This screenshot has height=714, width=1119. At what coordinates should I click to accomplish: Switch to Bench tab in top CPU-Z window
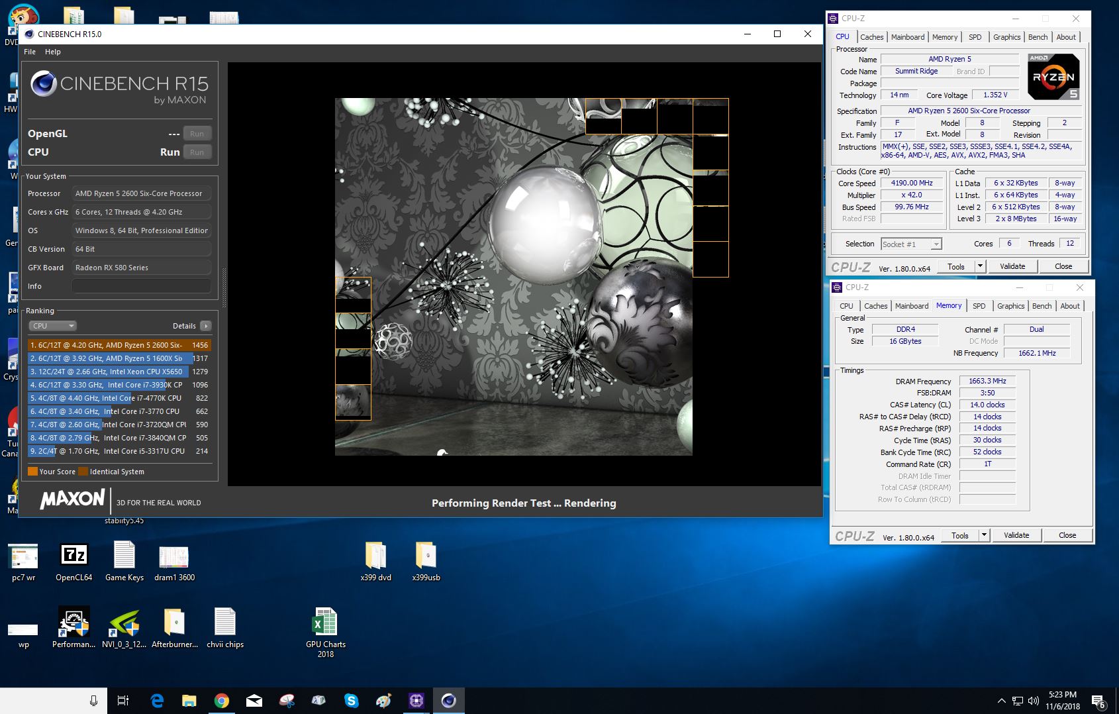[x=1038, y=37]
